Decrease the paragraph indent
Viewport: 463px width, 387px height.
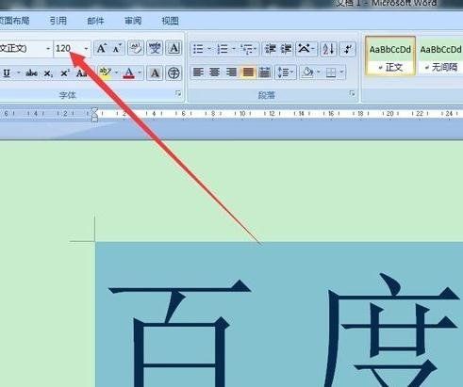pos(270,49)
